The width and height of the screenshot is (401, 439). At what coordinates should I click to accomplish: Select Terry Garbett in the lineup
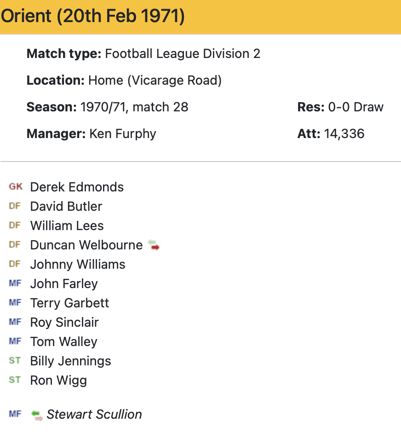(69, 303)
